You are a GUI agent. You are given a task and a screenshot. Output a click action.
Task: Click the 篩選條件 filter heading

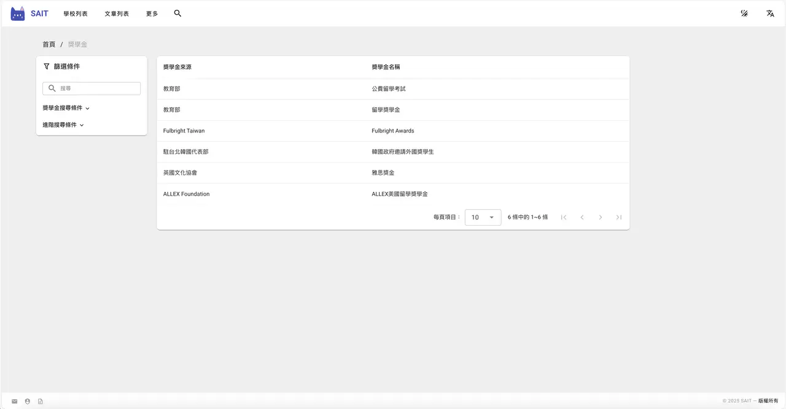click(67, 66)
